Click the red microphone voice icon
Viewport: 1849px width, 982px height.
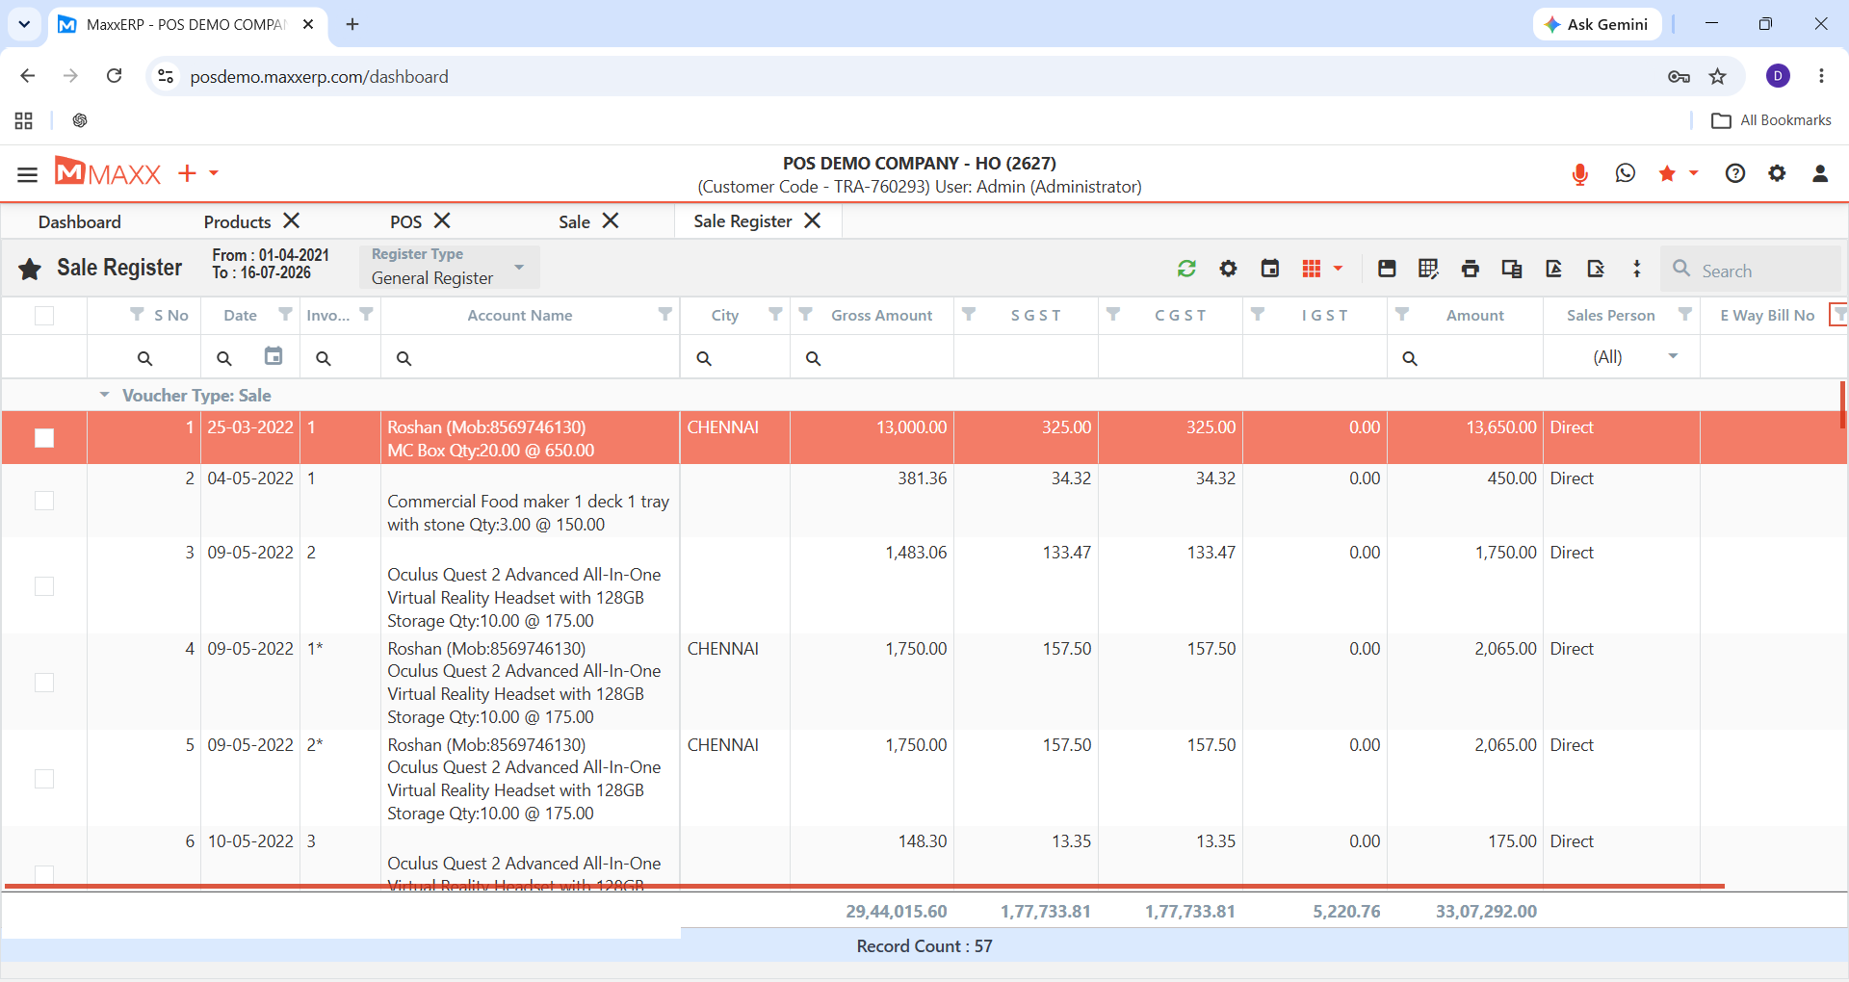click(1579, 174)
